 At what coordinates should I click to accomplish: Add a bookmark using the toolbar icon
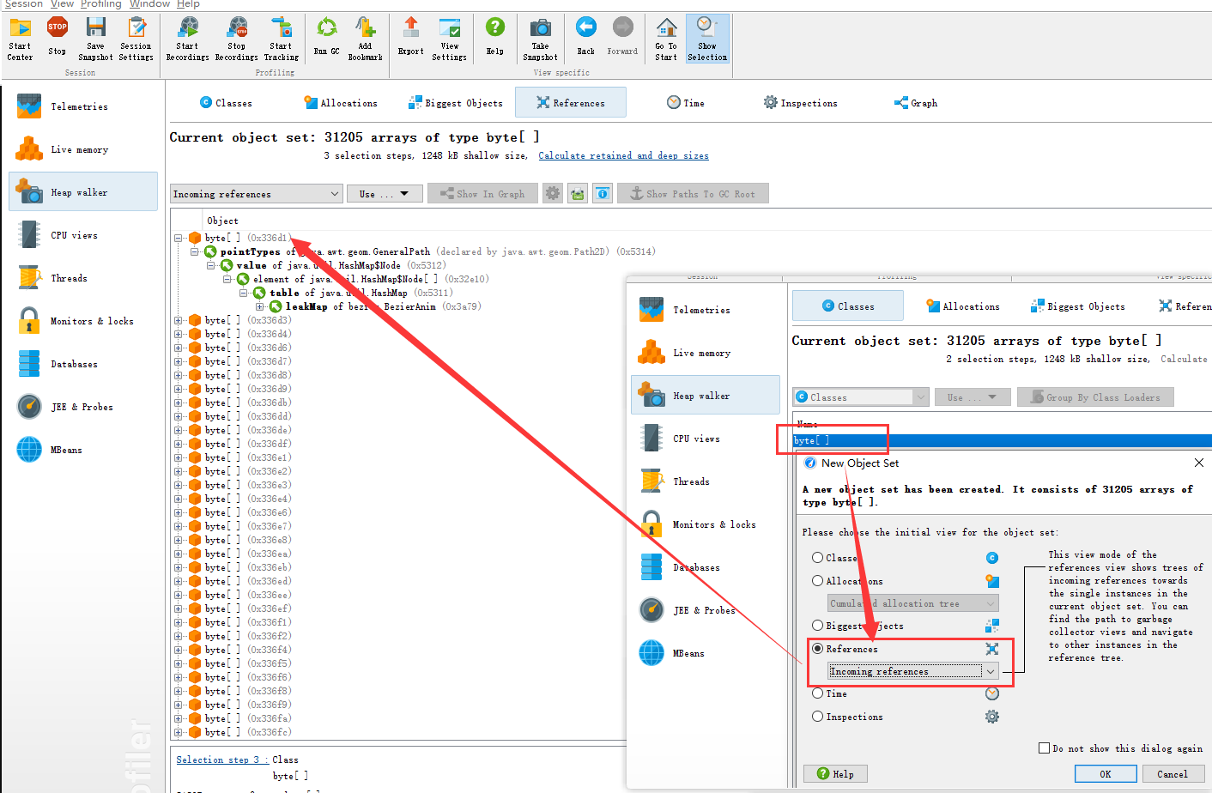(x=365, y=34)
